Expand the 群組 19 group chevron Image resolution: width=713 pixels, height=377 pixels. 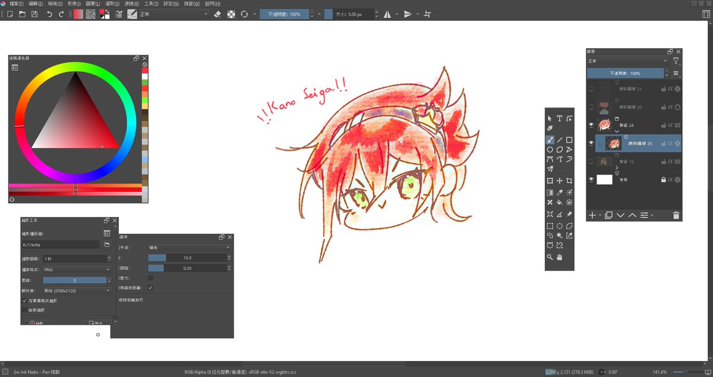pos(617,168)
